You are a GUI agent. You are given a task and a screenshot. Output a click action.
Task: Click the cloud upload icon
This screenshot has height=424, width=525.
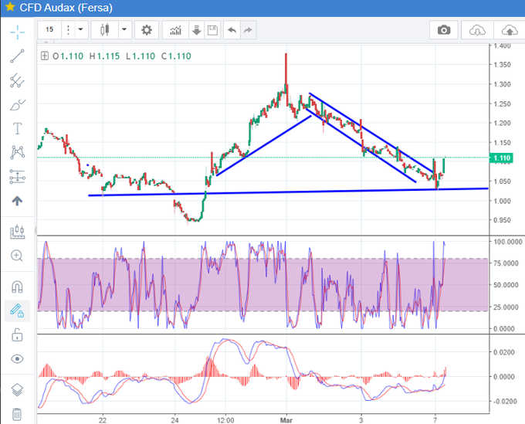point(510,30)
